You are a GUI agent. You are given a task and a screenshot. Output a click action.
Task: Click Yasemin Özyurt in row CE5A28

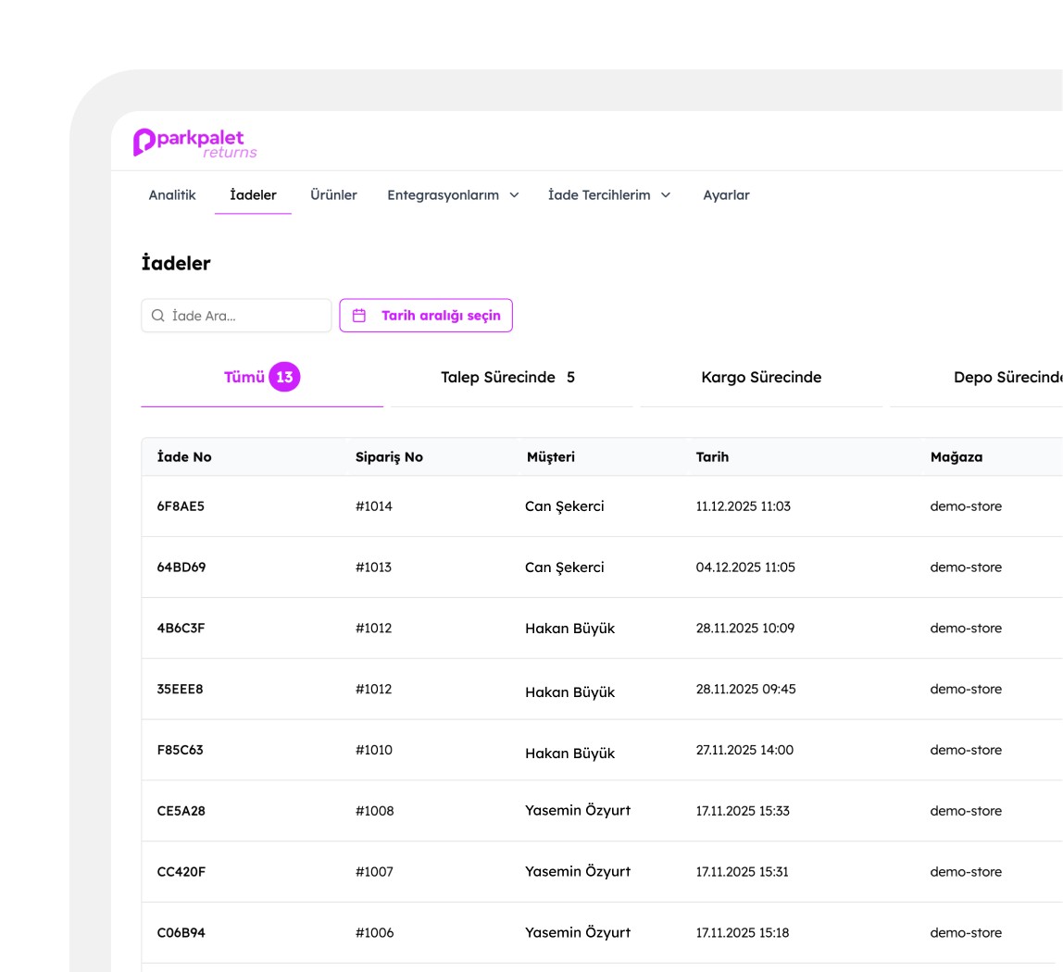coord(578,811)
